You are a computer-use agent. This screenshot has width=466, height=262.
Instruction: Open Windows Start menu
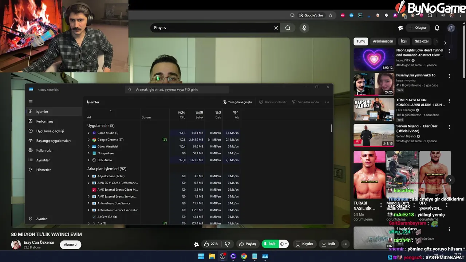[201, 256]
